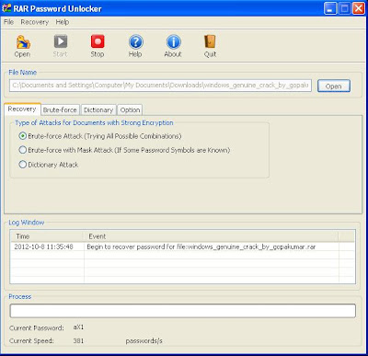Choose the Dictionary Attack radio button

point(23,165)
